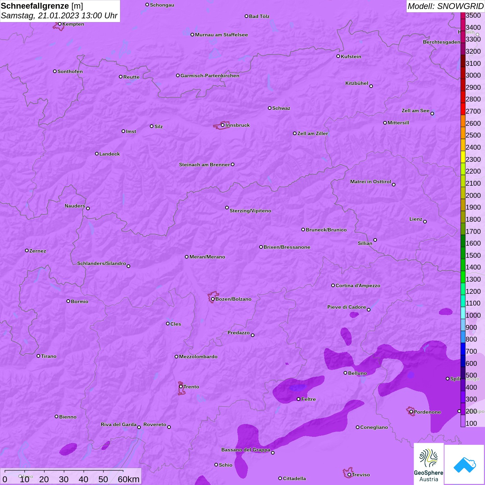Select the red 2700 m legend swatch

pyautogui.click(x=463, y=109)
